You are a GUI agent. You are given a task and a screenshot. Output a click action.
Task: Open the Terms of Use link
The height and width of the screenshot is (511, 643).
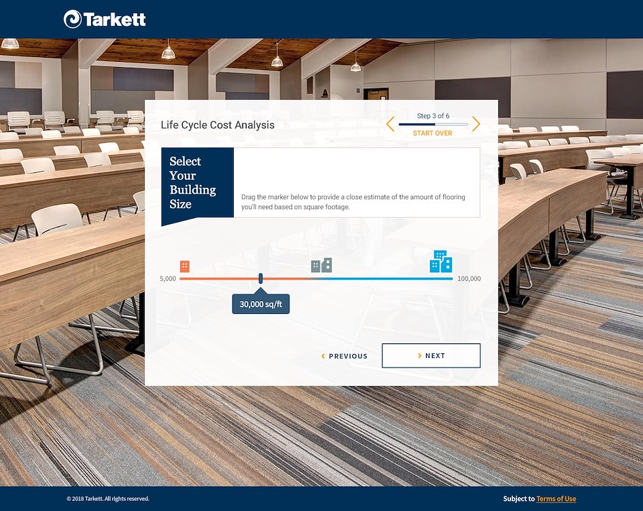coord(556,499)
